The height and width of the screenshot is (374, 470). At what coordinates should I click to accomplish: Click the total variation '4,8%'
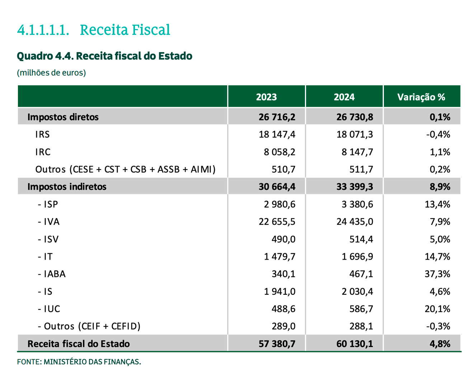point(440,344)
